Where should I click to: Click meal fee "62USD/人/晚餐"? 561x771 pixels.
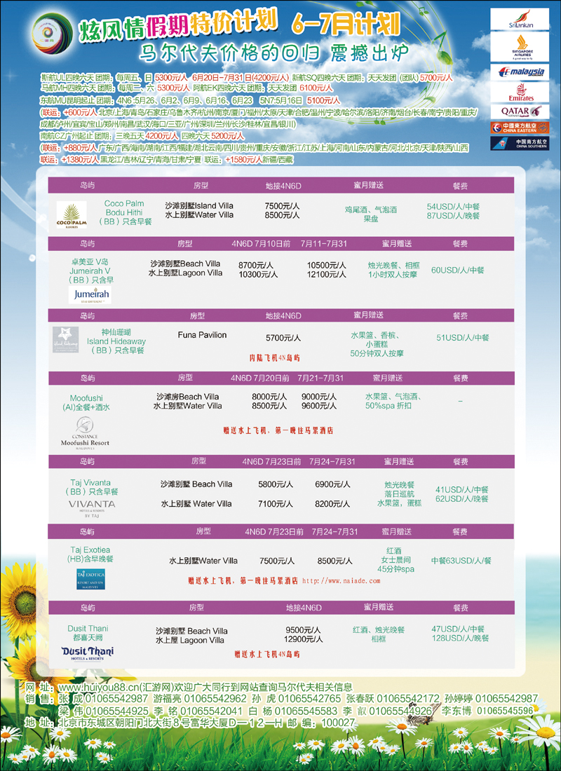462,499
